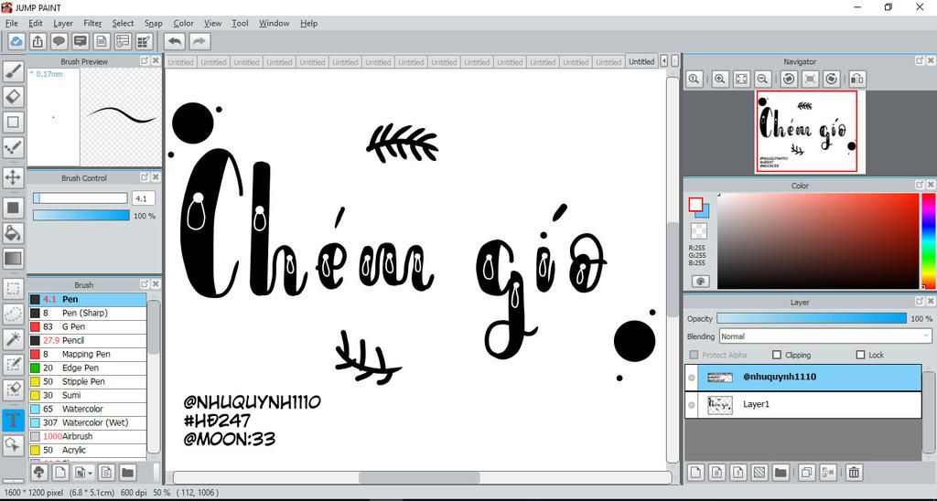
Task: Select the Move tool
Action: pos(13,177)
